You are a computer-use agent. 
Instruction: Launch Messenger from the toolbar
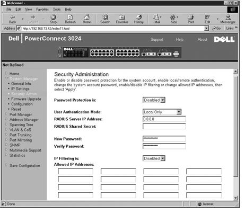[227, 19]
